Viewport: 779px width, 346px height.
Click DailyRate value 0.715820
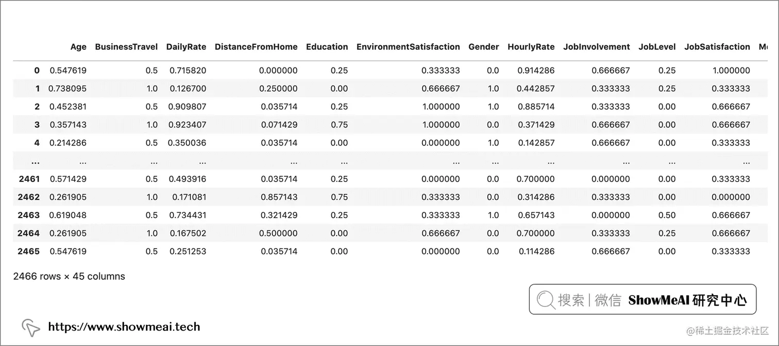coord(188,70)
